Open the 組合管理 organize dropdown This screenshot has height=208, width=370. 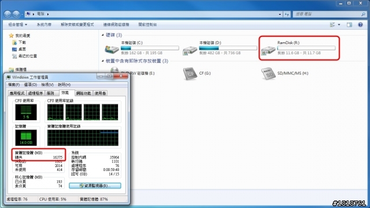tap(18, 24)
